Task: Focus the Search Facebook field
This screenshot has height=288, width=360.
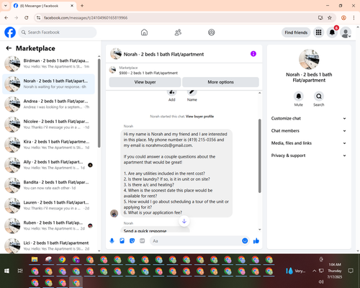Action: (x=58, y=32)
